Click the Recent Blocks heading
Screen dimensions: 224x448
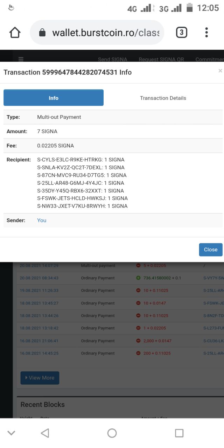[43, 404]
